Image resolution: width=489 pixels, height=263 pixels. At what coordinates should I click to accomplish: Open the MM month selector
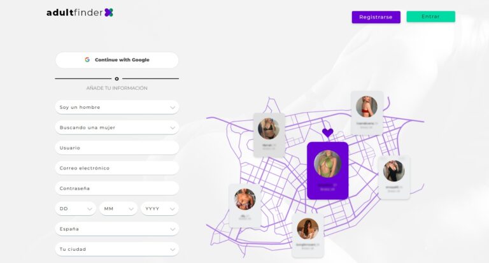pyautogui.click(x=118, y=208)
